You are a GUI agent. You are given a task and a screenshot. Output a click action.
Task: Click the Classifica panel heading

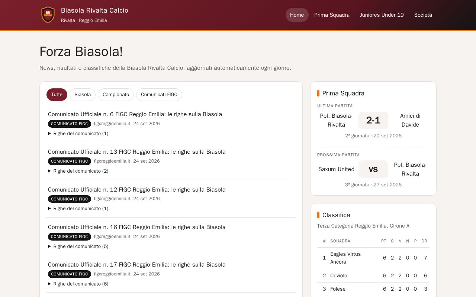pyautogui.click(x=336, y=215)
